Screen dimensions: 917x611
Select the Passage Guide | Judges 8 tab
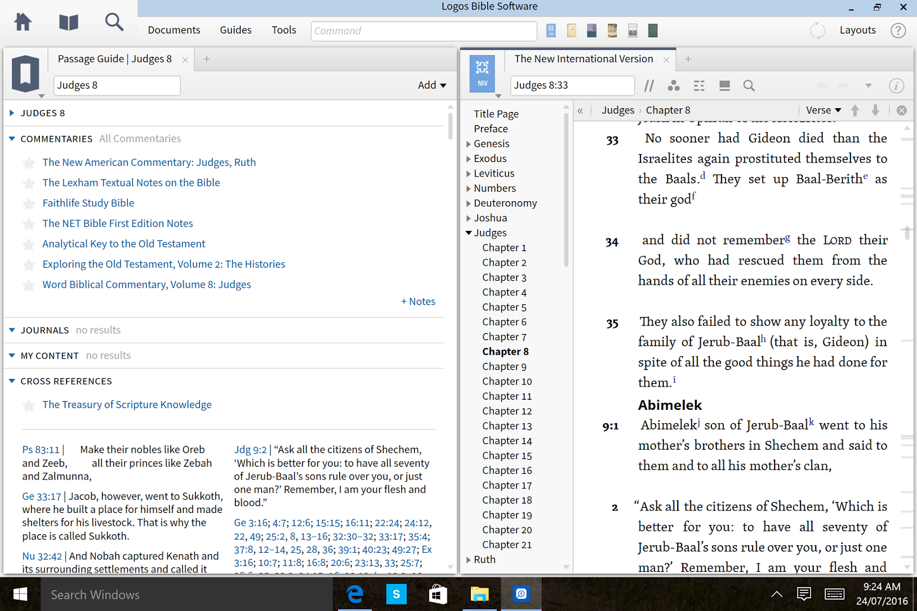tap(115, 59)
